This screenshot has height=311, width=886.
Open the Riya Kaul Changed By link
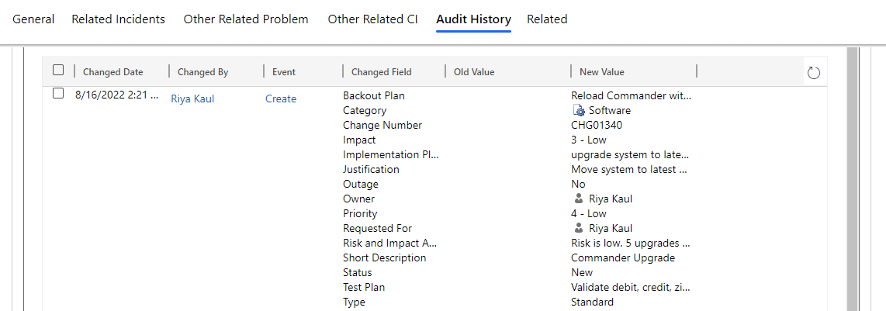[x=192, y=98]
